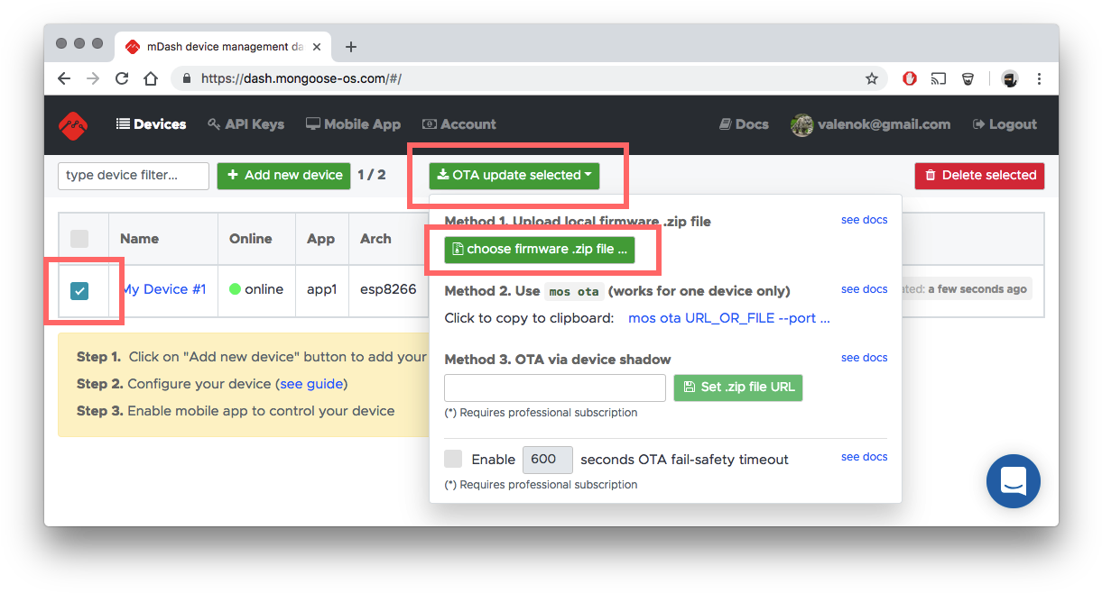1102x593 pixels.
Task: Copy mos ota URL_OR_FILE command
Action: click(729, 318)
